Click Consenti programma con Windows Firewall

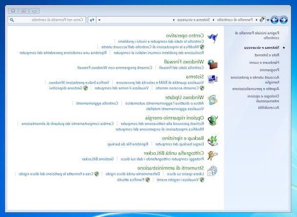click(114, 67)
